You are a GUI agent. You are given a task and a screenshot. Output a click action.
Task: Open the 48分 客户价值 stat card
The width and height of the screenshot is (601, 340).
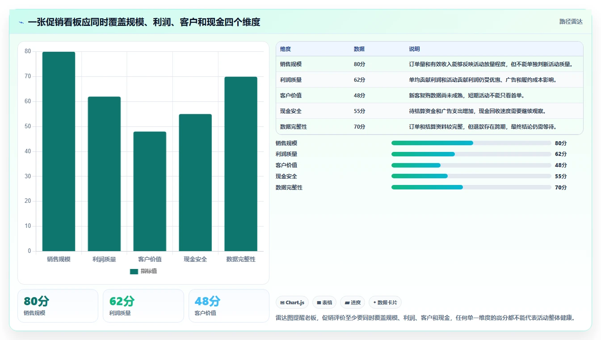[229, 306]
